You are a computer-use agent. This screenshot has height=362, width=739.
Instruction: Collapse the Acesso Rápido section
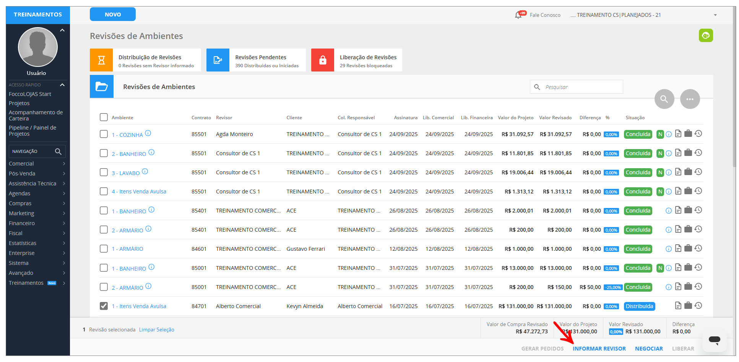point(62,85)
